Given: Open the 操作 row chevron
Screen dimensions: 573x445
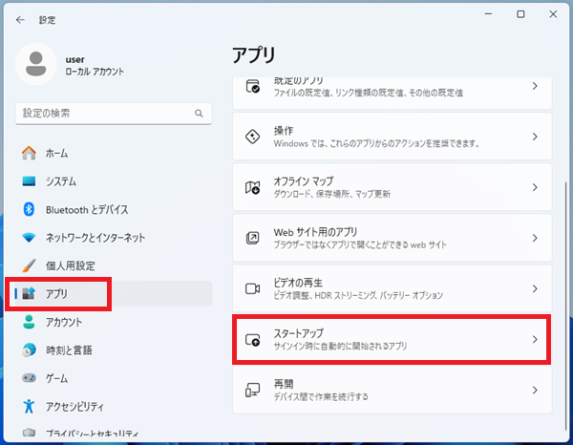Looking at the screenshot, I should point(535,137).
